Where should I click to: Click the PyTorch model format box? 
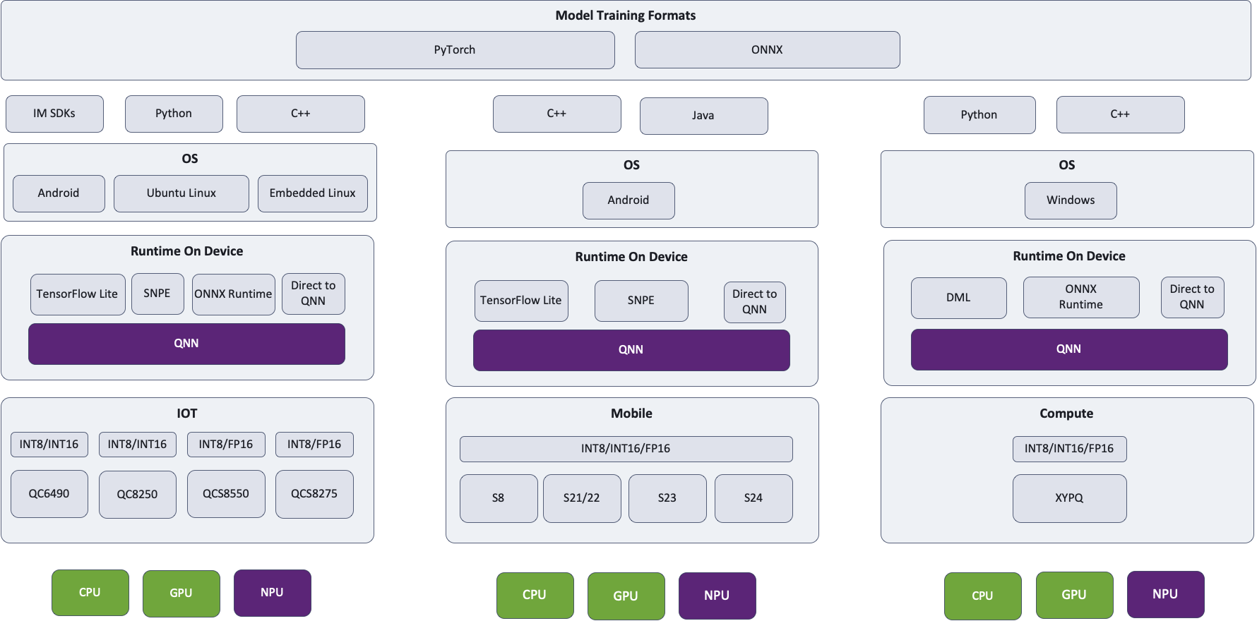point(455,50)
